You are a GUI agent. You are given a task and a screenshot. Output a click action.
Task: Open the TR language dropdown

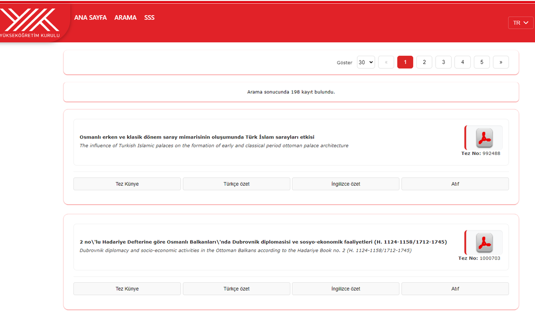coord(521,23)
